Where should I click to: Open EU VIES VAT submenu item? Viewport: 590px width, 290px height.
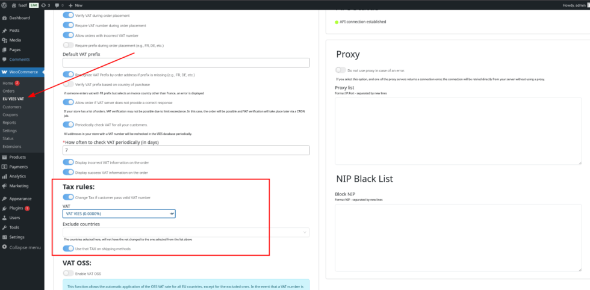point(13,99)
